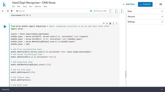Image resolution: width=165 pixels, height=92 pixels.
Task: Run current cell from the toolbar play icon
Action: [12, 11]
